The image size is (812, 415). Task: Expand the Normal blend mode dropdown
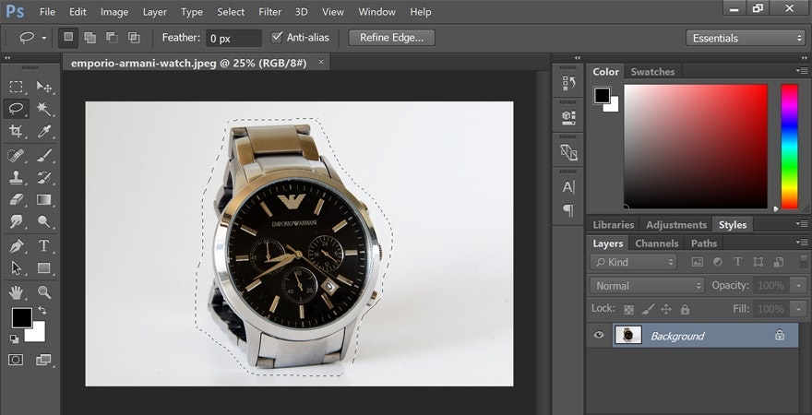click(x=647, y=286)
